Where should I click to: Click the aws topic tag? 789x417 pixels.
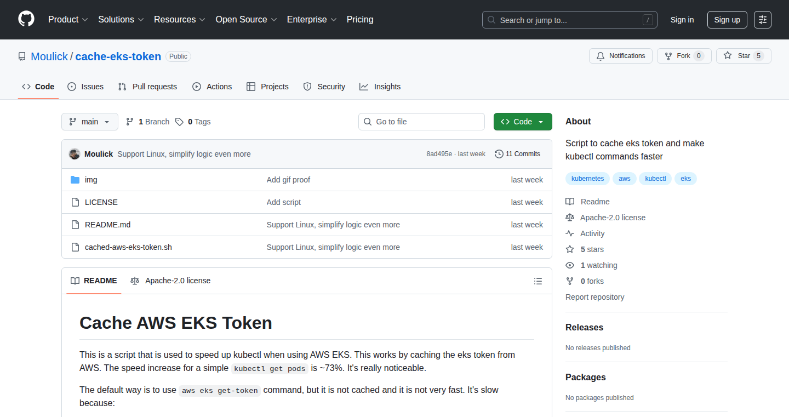tap(625, 179)
